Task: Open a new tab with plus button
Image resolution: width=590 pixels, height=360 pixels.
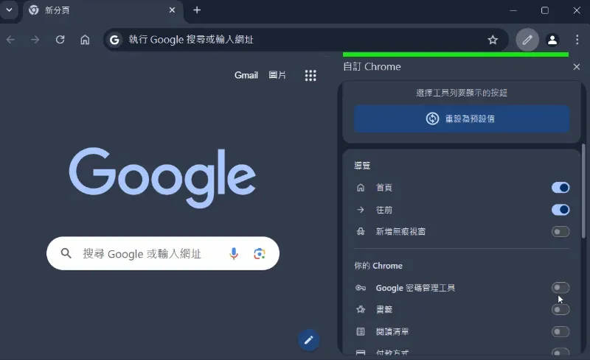Action: 197,10
